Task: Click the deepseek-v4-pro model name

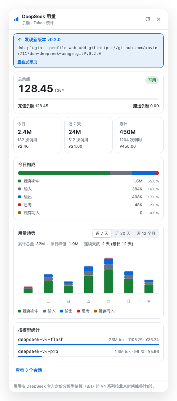Action: pos(38,352)
